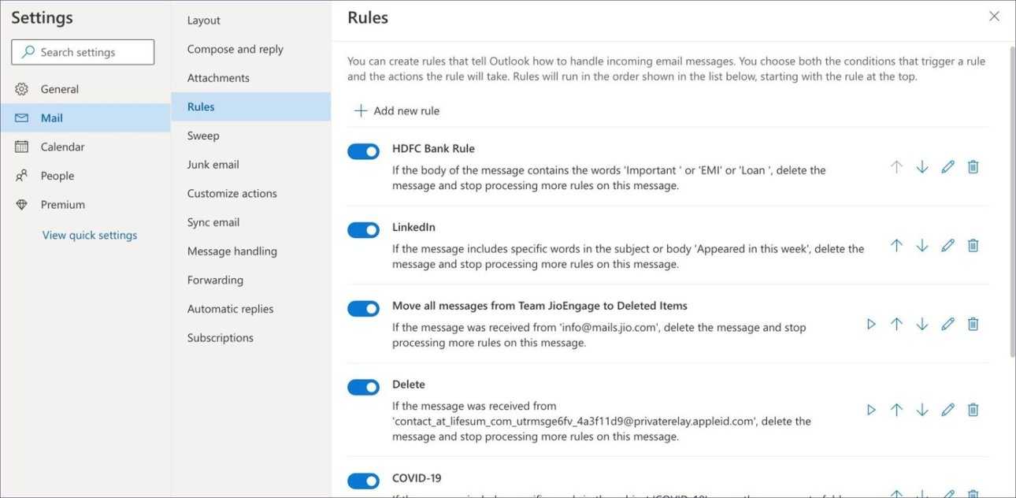
Task: Run the Delete rule with play icon
Action: pos(871,410)
